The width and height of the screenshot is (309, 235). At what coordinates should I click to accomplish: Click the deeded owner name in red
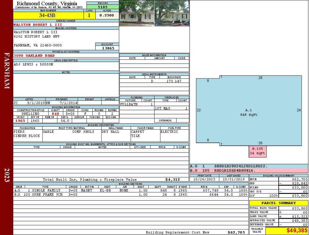(38, 25)
